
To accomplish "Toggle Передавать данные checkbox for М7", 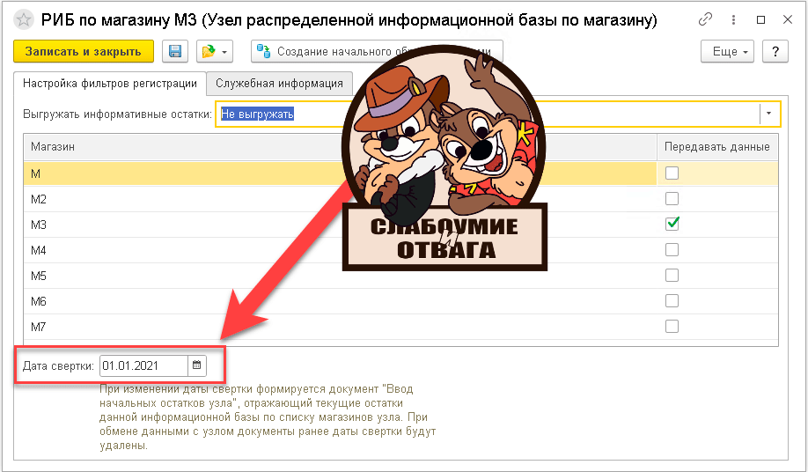I will point(672,326).
